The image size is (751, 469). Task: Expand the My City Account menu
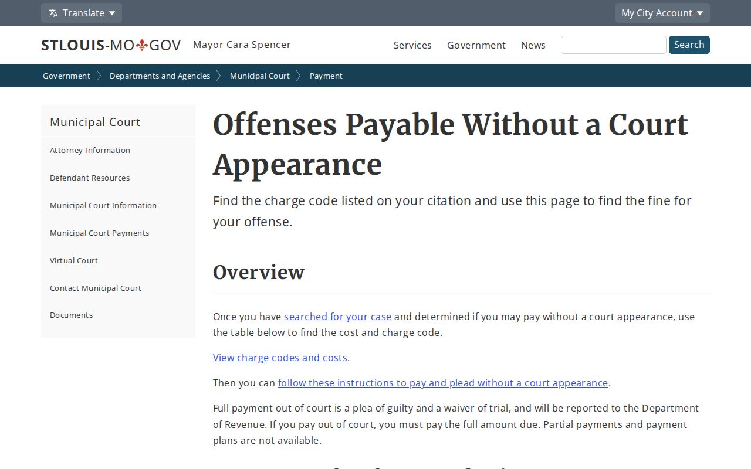tap(662, 13)
